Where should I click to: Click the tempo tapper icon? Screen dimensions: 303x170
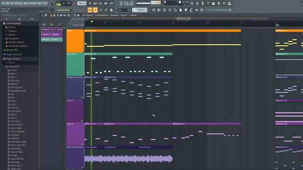point(191,10)
